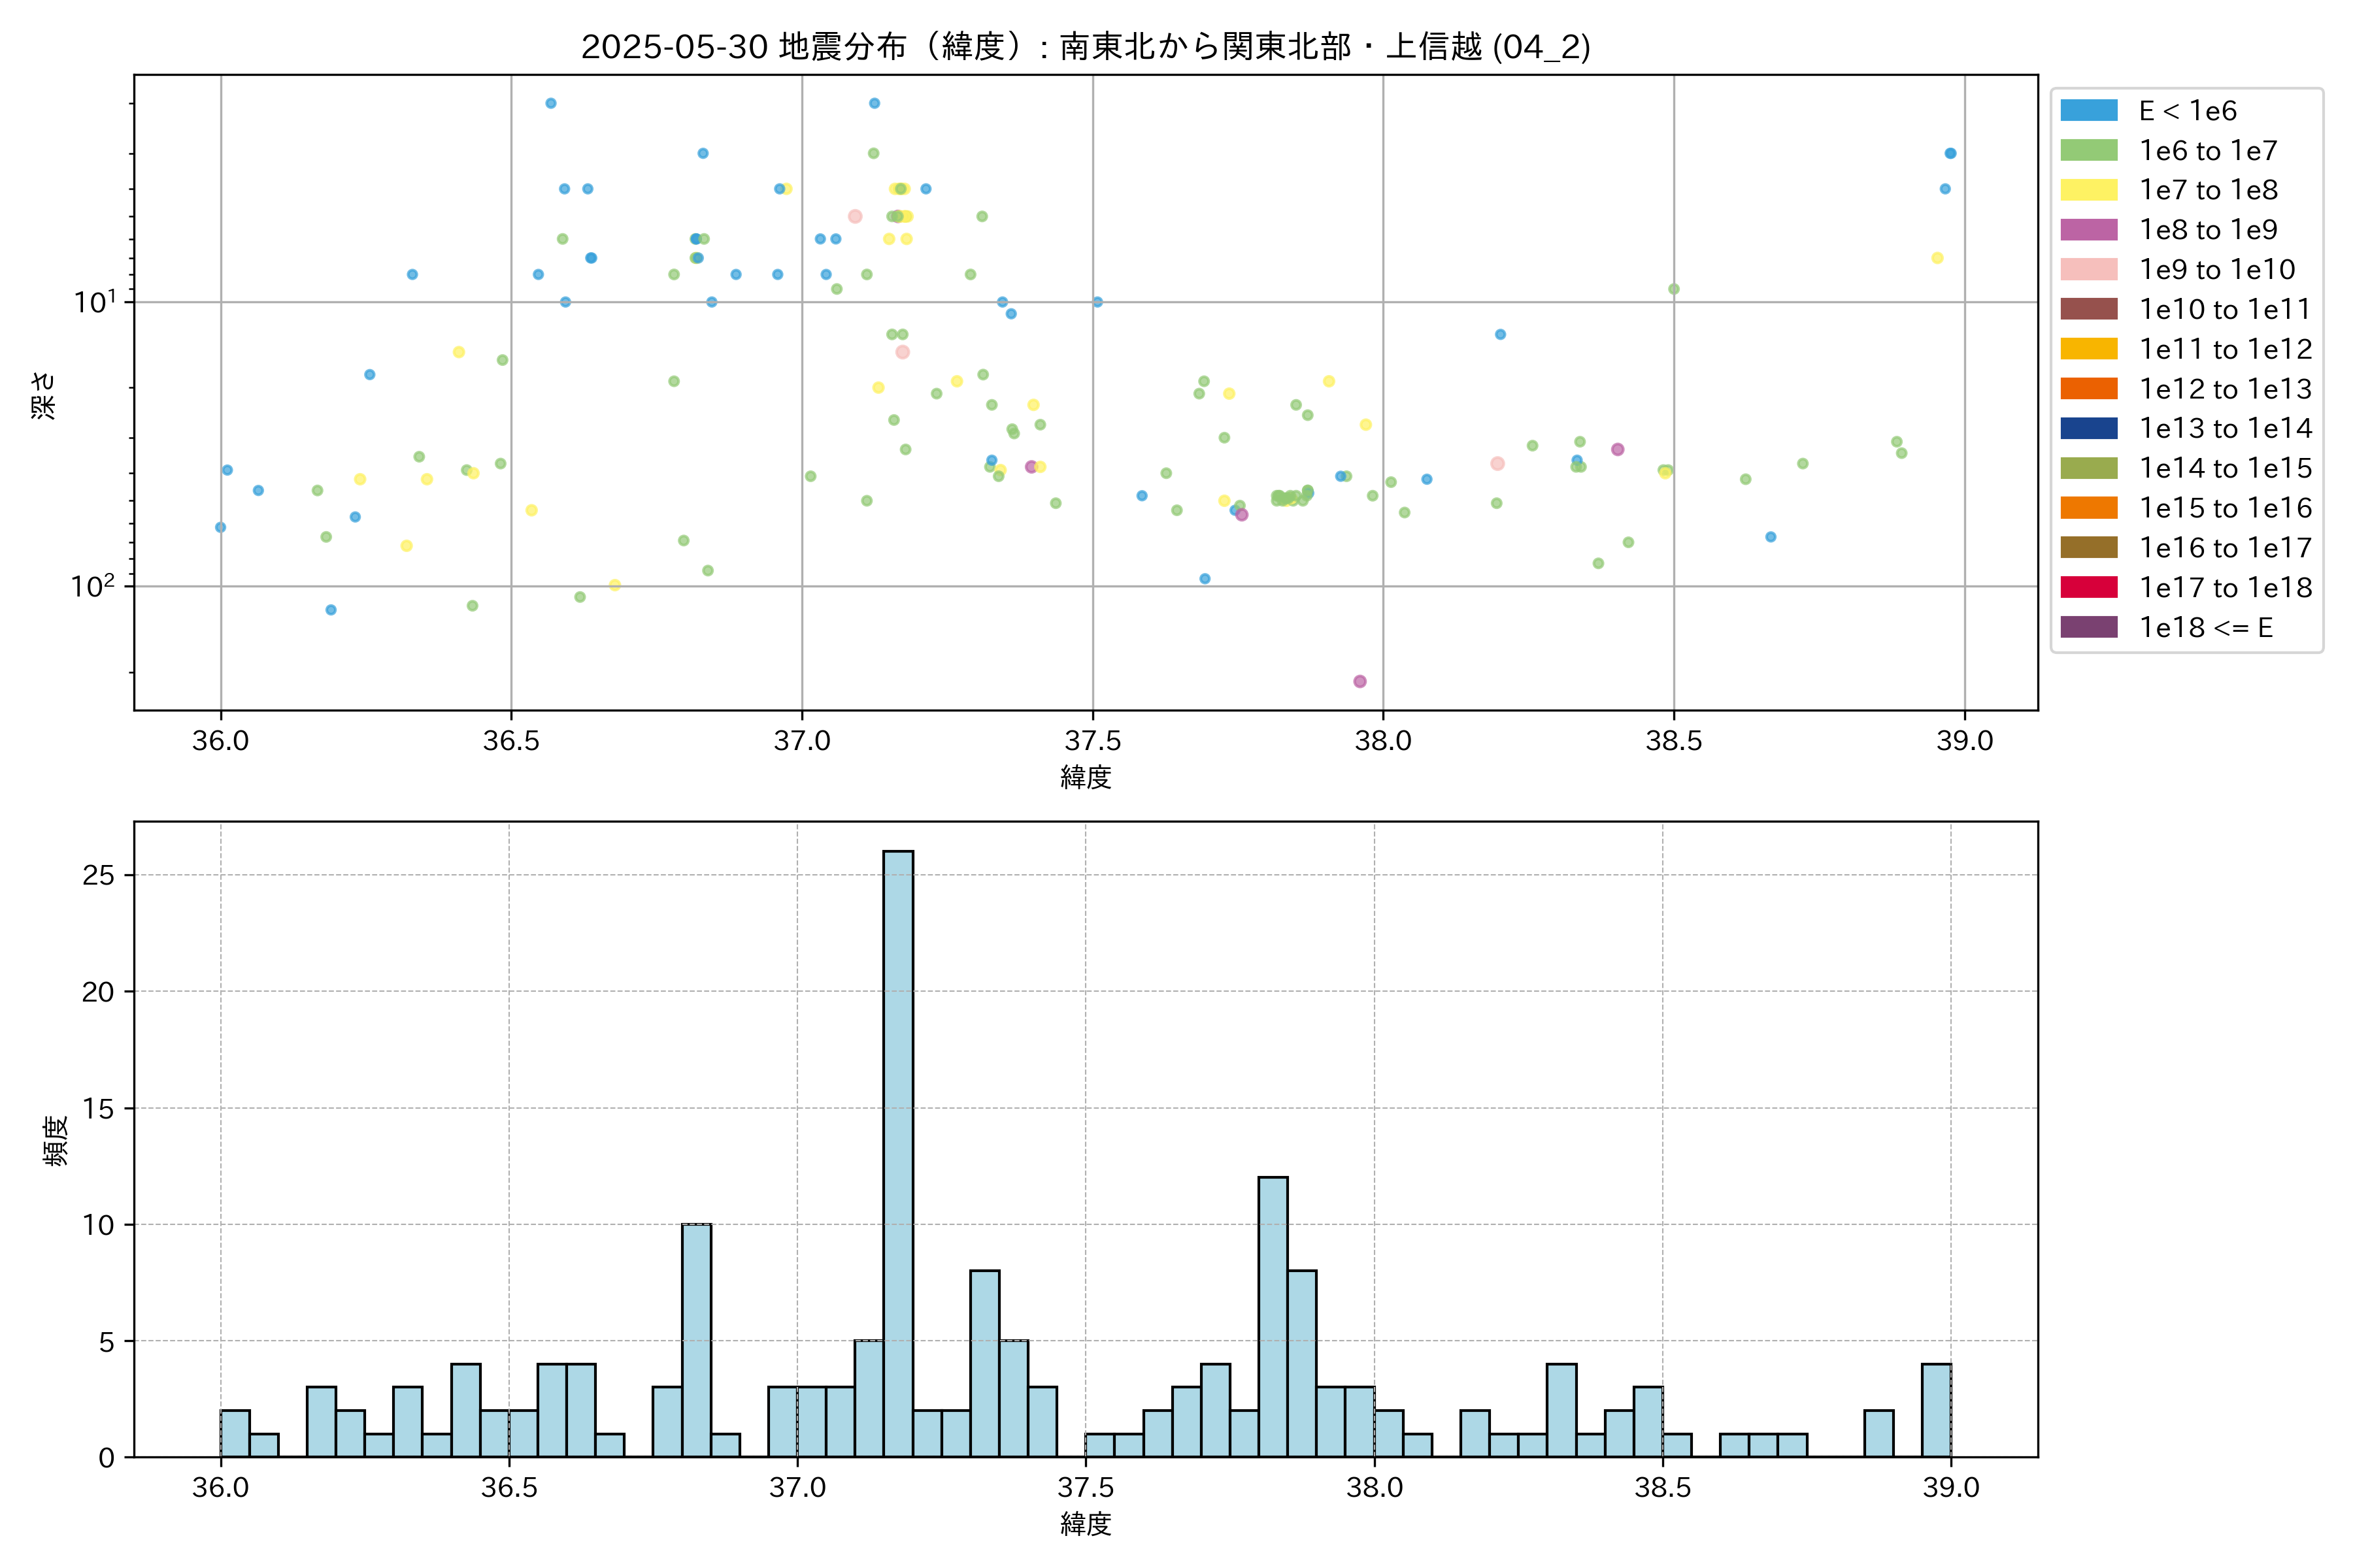Click the purple scatter point at the bottom of the scatter plot
This screenshot has height=1568, width=2353.
(1360, 681)
